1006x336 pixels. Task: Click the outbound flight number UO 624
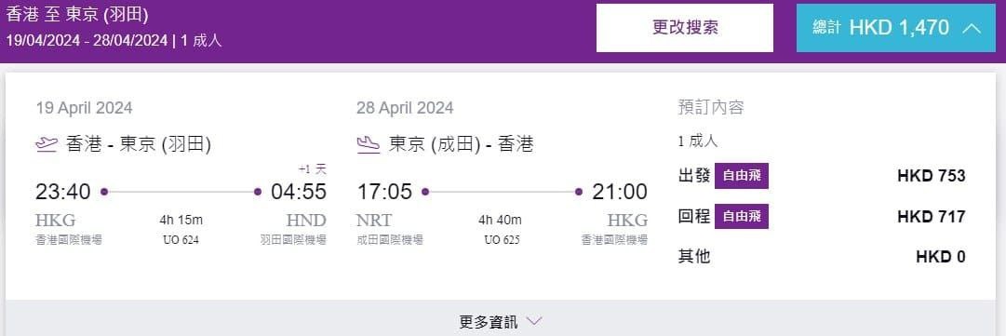(181, 240)
